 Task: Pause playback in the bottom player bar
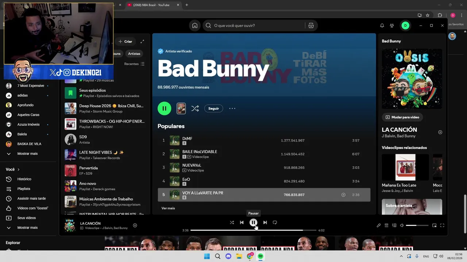click(253, 222)
